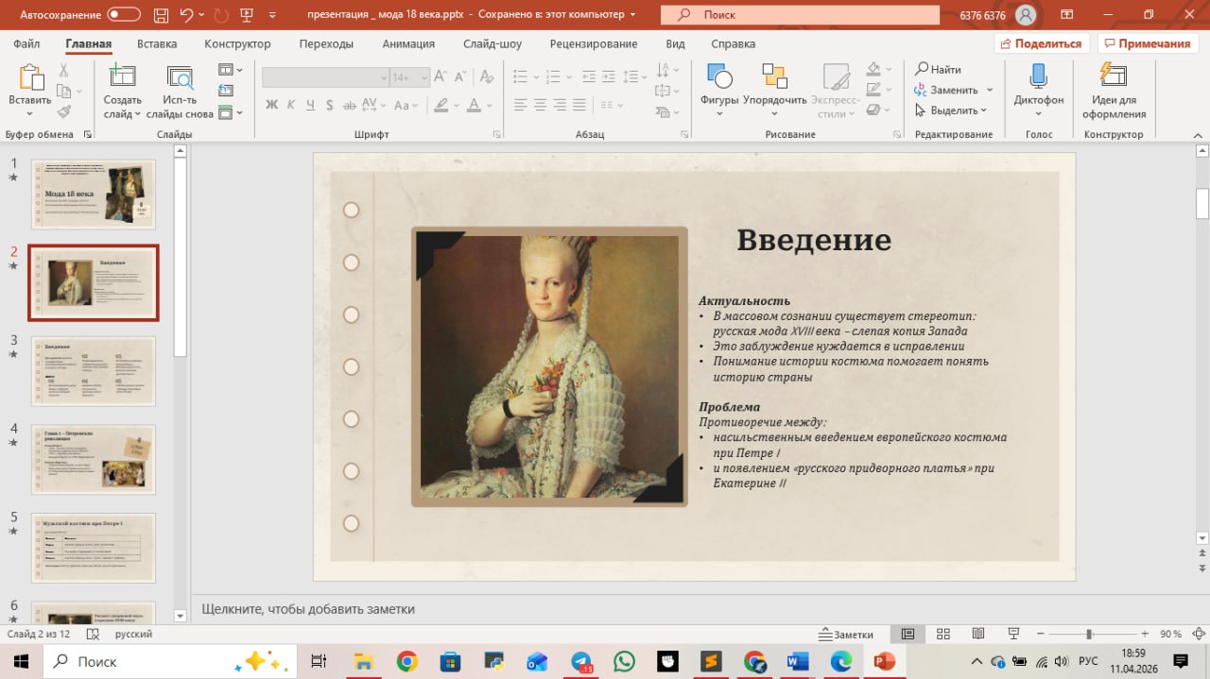Click the Format Painter brush icon
The image size is (1210, 679).
64,111
